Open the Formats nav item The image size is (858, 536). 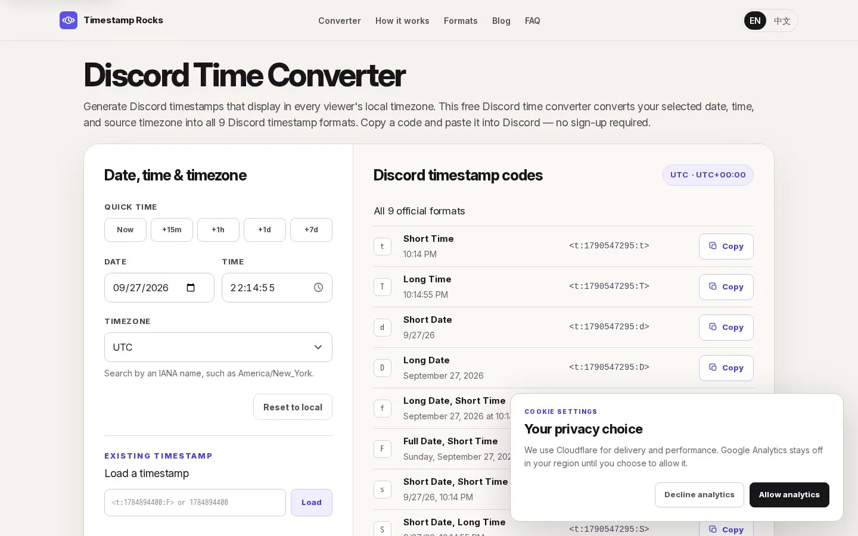tap(461, 21)
